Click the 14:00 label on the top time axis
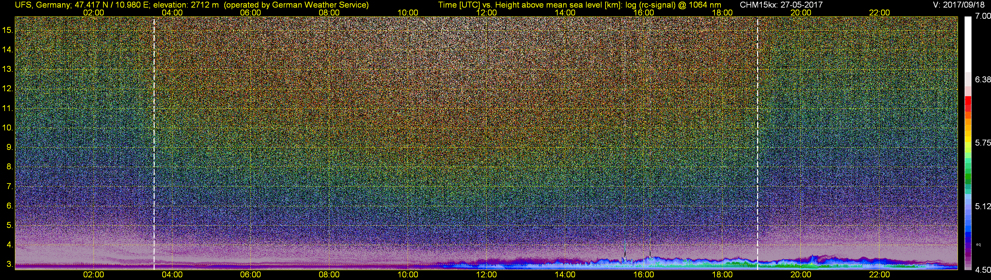The height and width of the screenshot is (280, 991). [x=565, y=13]
